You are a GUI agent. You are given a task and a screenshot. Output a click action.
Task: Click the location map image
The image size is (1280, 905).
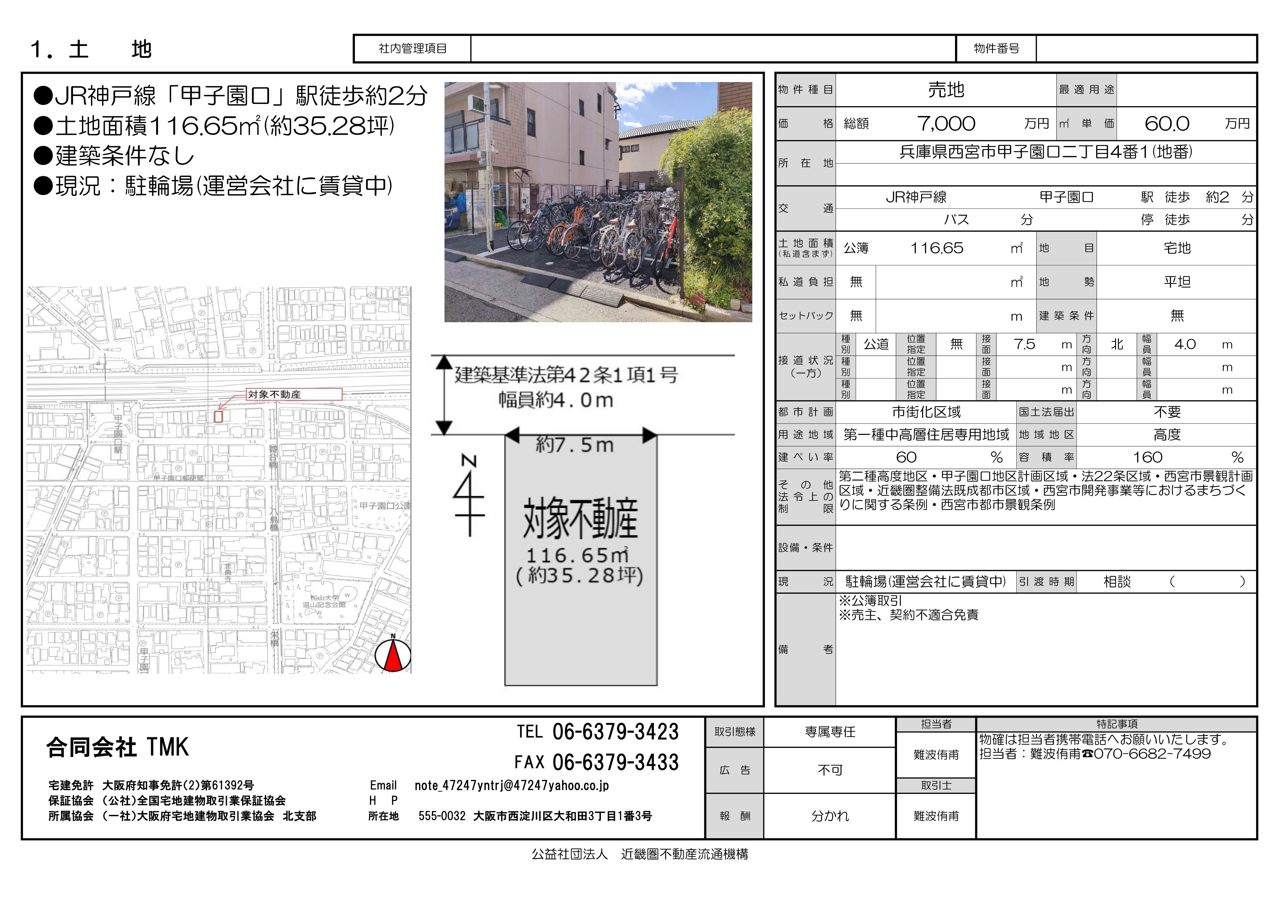click(219, 480)
